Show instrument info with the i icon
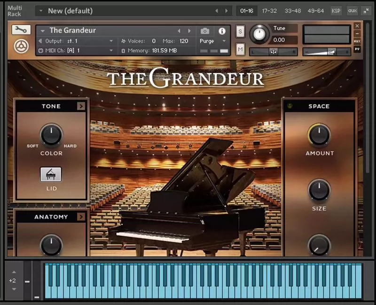The image size is (376, 305). tap(222, 31)
